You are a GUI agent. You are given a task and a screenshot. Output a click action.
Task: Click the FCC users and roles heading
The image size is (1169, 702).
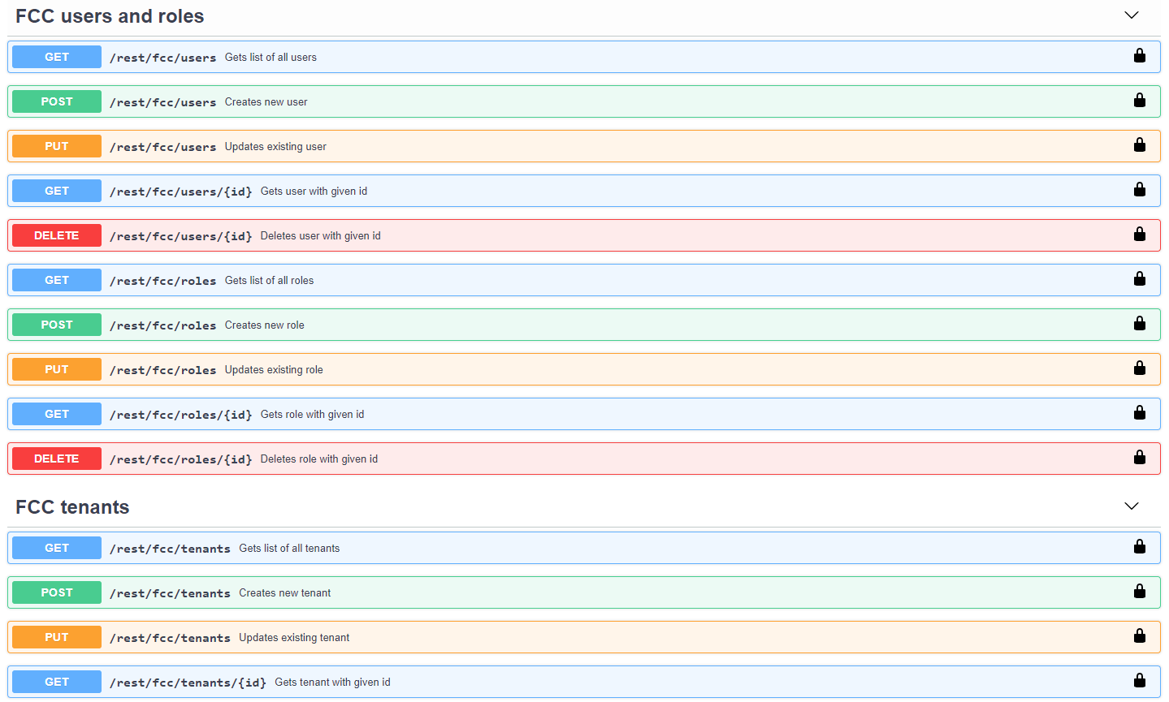coord(110,16)
